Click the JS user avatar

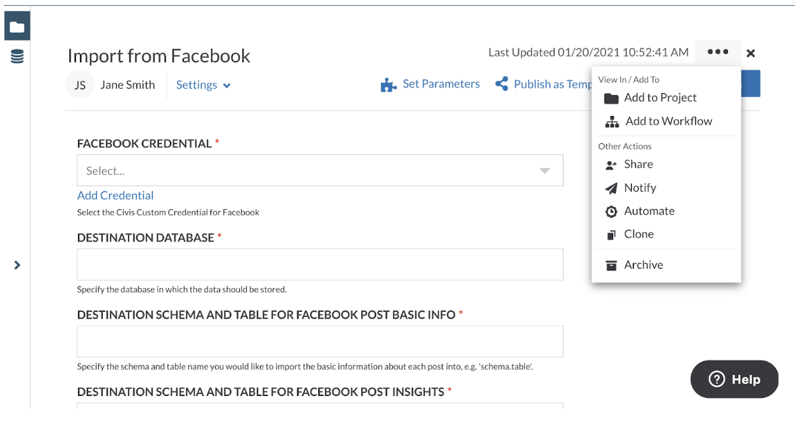80,85
